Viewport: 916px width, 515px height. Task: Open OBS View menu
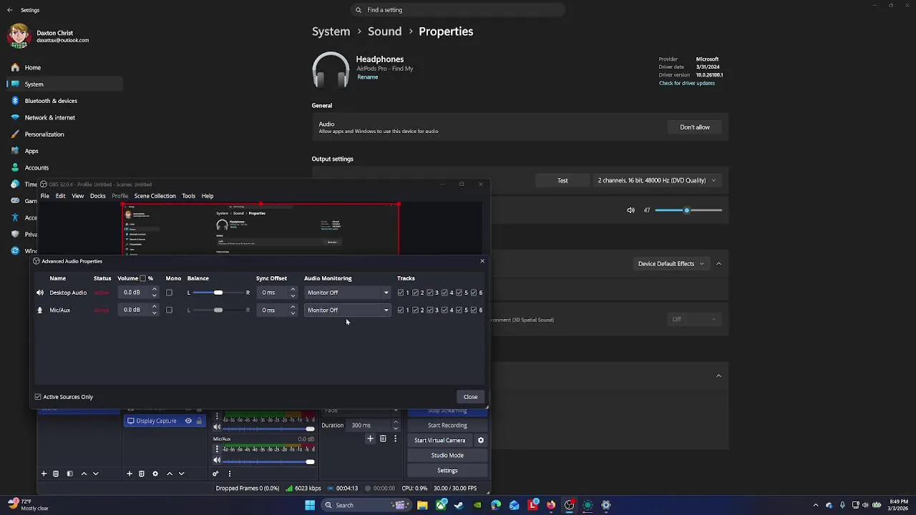(77, 196)
